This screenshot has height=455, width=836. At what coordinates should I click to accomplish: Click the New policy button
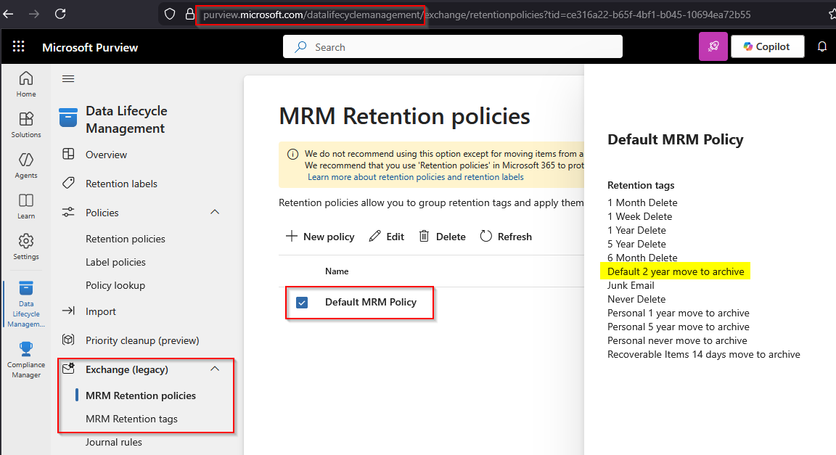point(320,237)
